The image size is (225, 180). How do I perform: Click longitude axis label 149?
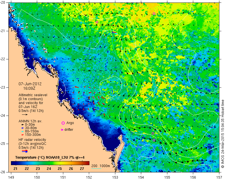11,177
